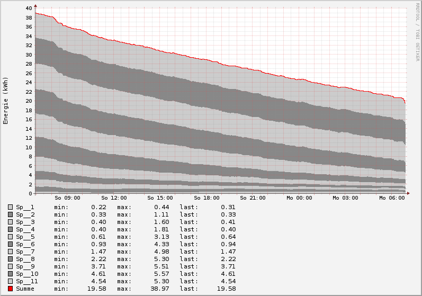Click the Sp__10 legend label text
This screenshot has width=422, height=296.
tap(27, 274)
